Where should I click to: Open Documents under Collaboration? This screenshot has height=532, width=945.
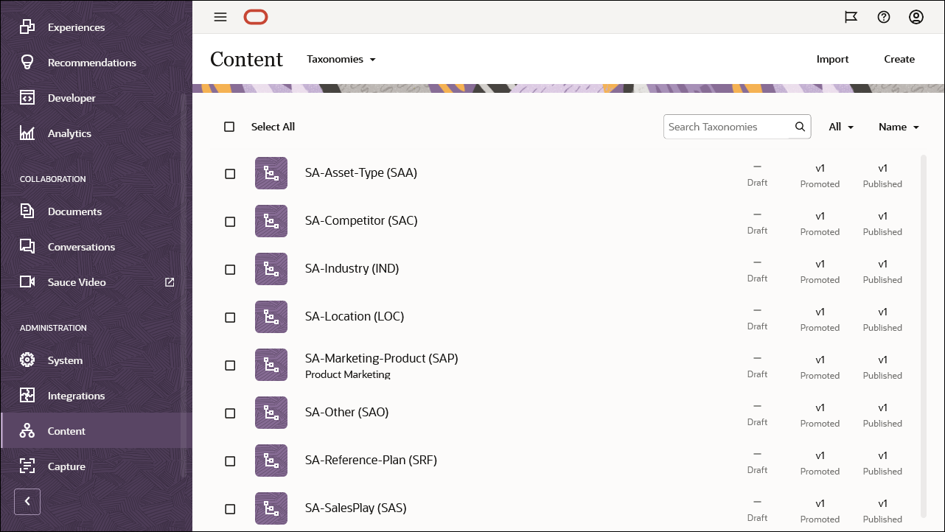point(75,211)
